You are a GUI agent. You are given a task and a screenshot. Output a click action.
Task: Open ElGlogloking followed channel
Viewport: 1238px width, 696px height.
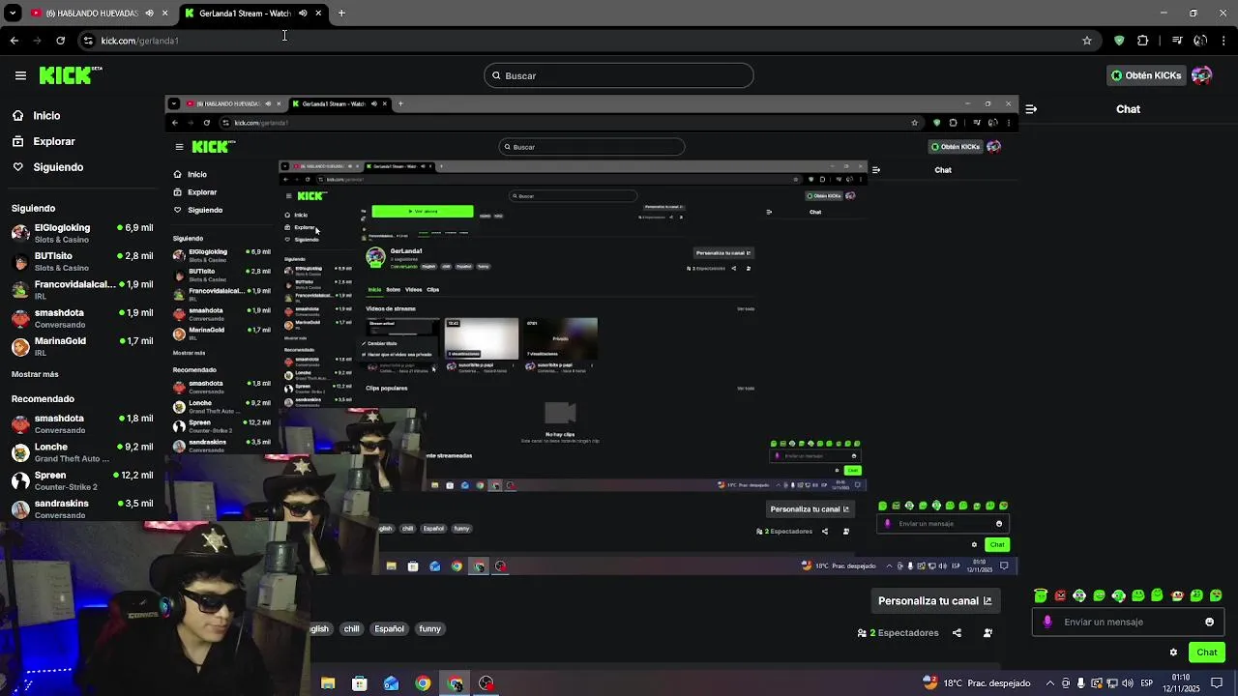pyautogui.click(x=82, y=233)
